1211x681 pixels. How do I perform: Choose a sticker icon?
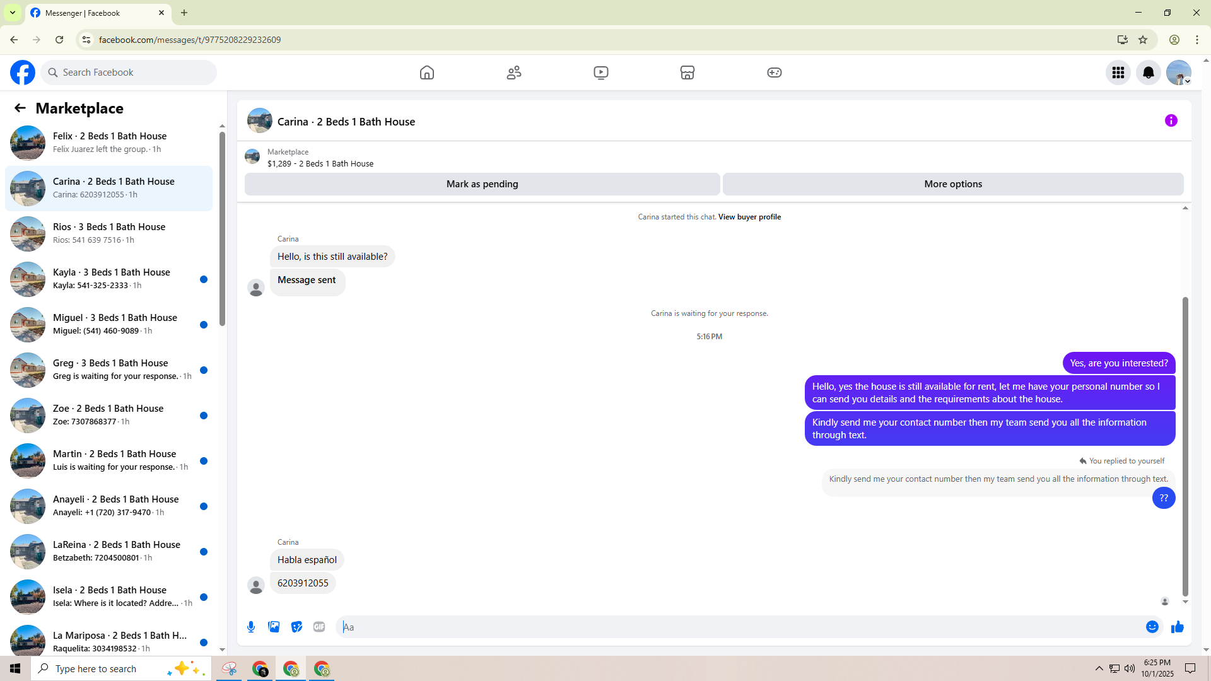(x=296, y=627)
